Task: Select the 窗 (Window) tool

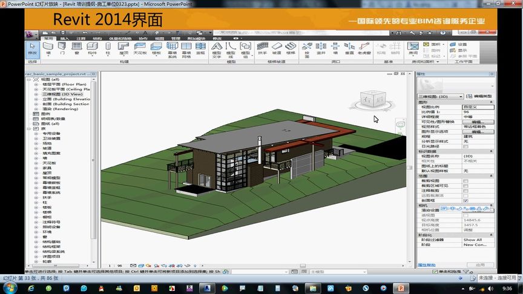Action: click(77, 48)
